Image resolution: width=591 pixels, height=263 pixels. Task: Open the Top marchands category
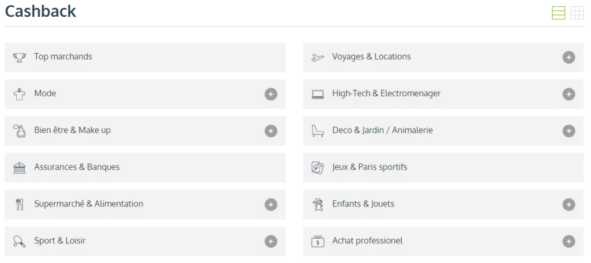tap(145, 57)
